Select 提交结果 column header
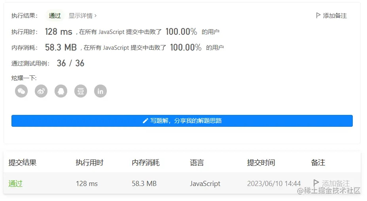 click(23, 162)
